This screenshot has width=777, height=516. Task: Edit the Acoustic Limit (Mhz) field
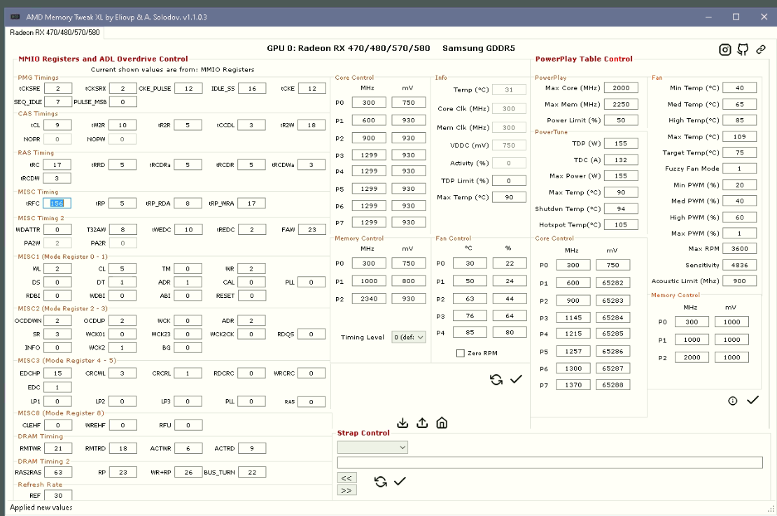740,281
